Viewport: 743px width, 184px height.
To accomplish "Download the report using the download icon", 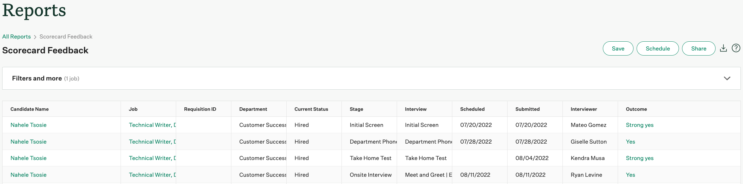I will pyautogui.click(x=723, y=48).
